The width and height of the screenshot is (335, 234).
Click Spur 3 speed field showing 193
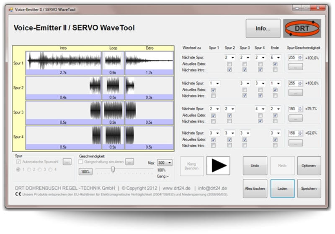click(x=293, y=109)
